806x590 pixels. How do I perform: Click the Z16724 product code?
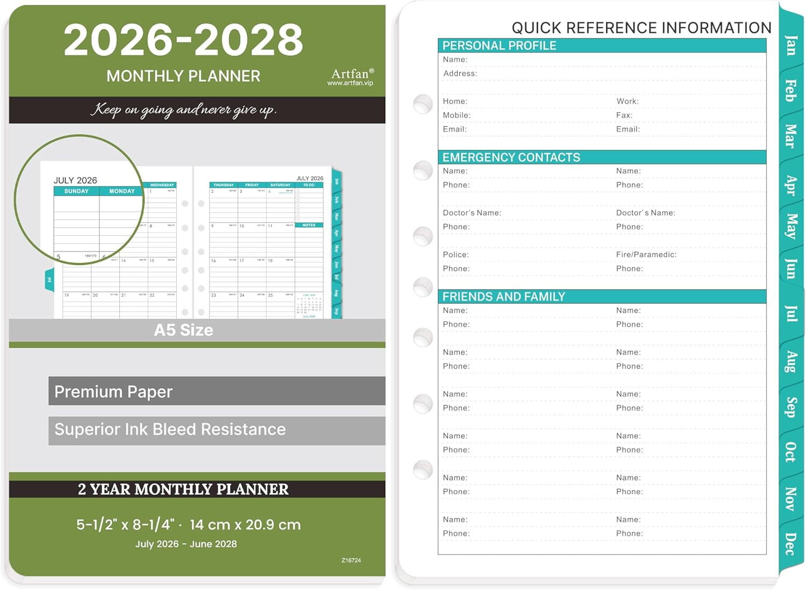pos(351,560)
